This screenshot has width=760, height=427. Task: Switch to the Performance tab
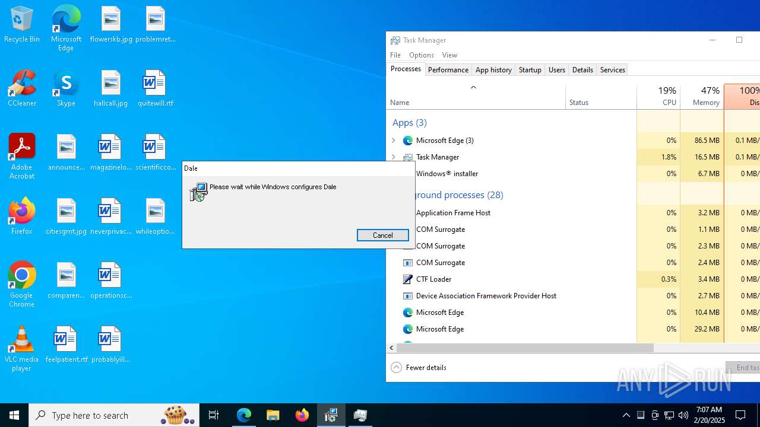[x=448, y=70]
